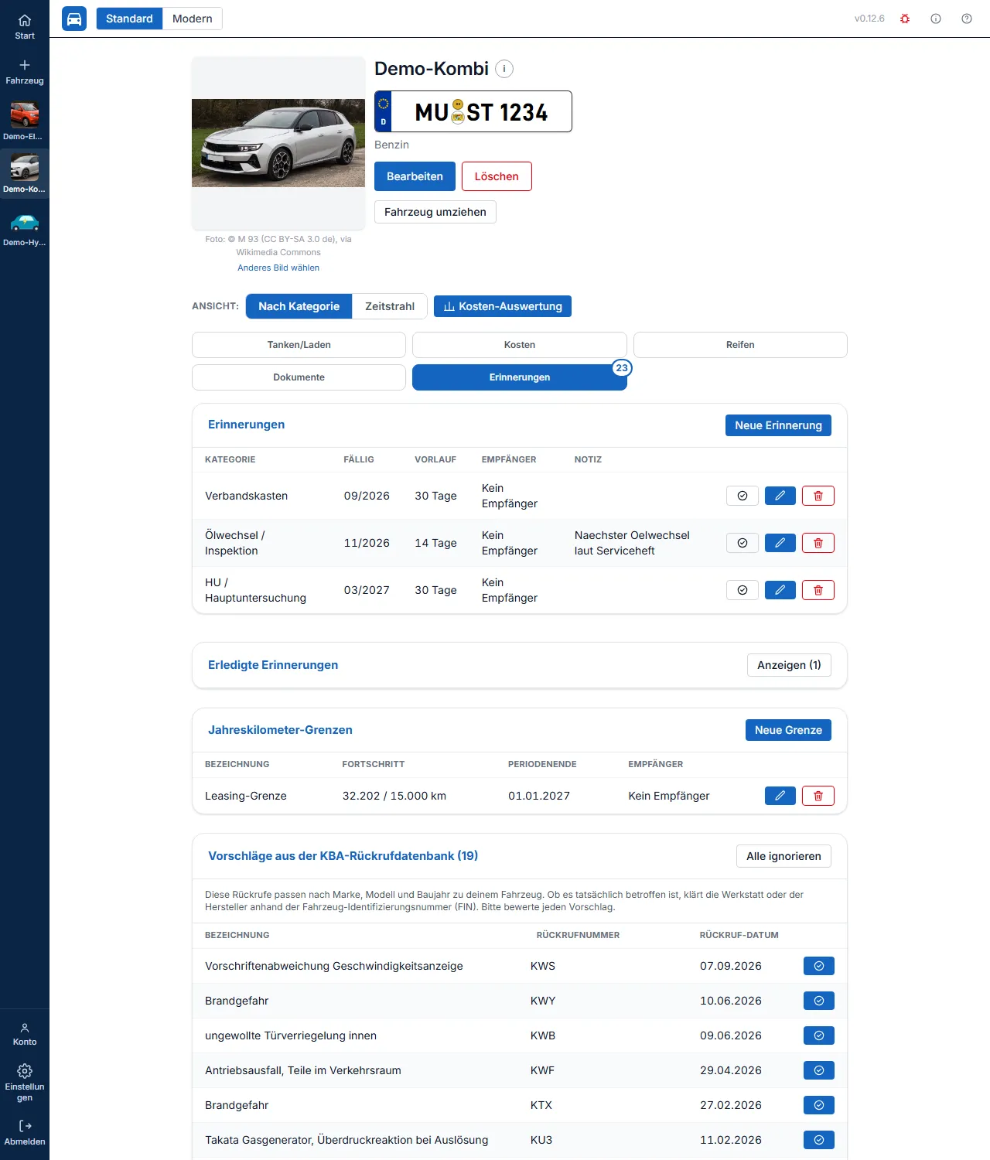Go to Start via home icon
990x1160 pixels.
pos(25,26)
